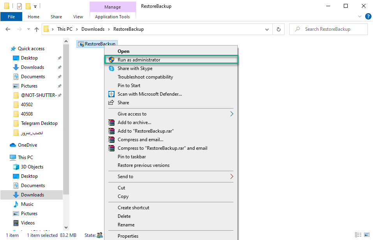
Task: Expand the ribbon chevron
Action: point(360,16)
